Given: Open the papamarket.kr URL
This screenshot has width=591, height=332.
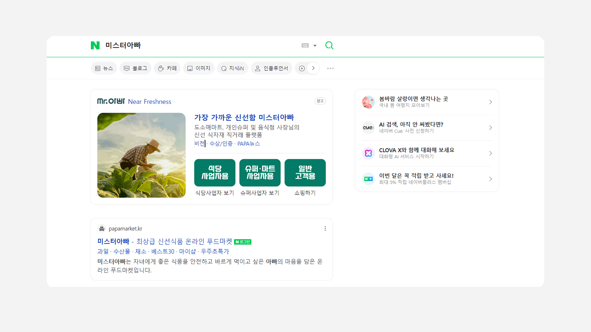Looking at the screenshot, I should tap(125, 229).
